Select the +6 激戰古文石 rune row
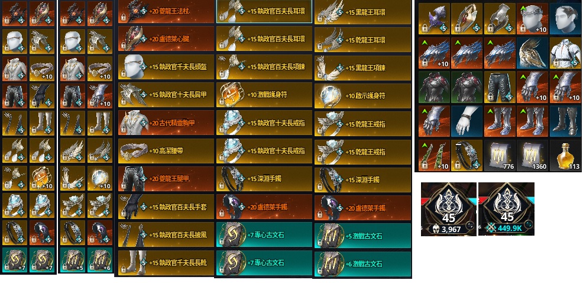This screenshot has width=583, height=283. (x=362, y=264)
